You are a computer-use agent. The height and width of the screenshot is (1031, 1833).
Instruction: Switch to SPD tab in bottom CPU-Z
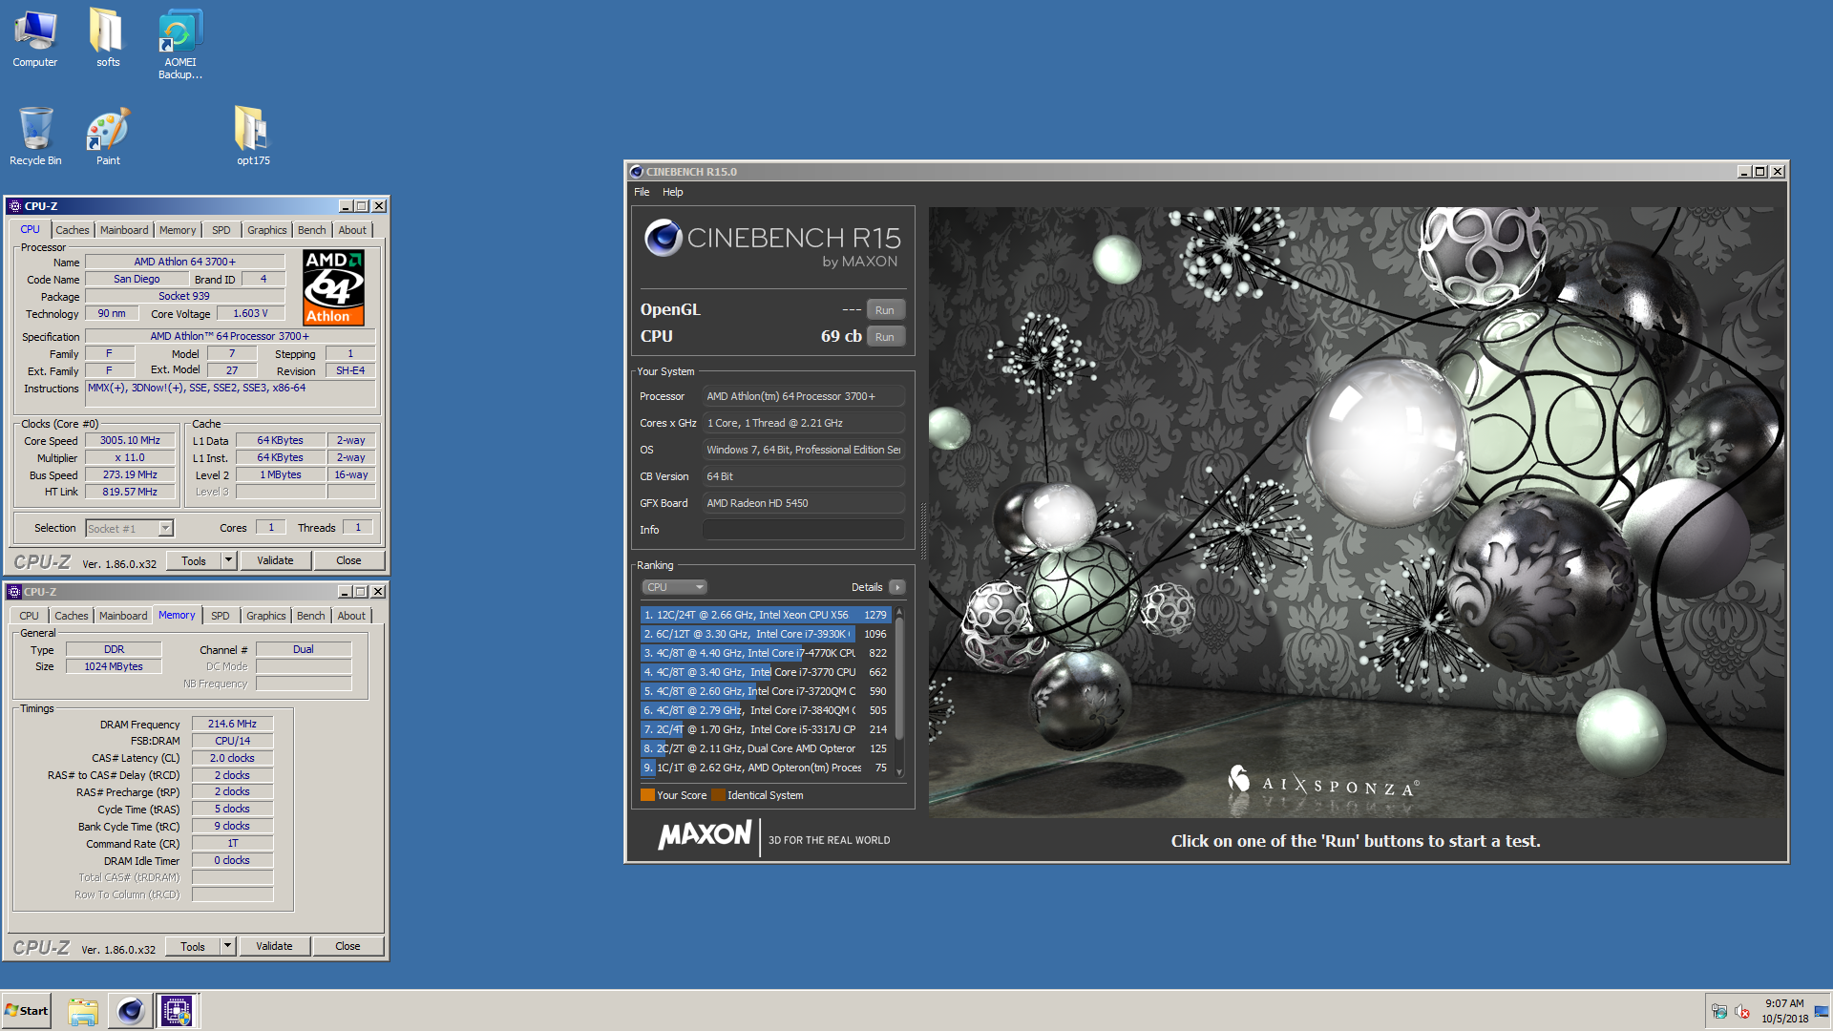click(x=221, y=616)
